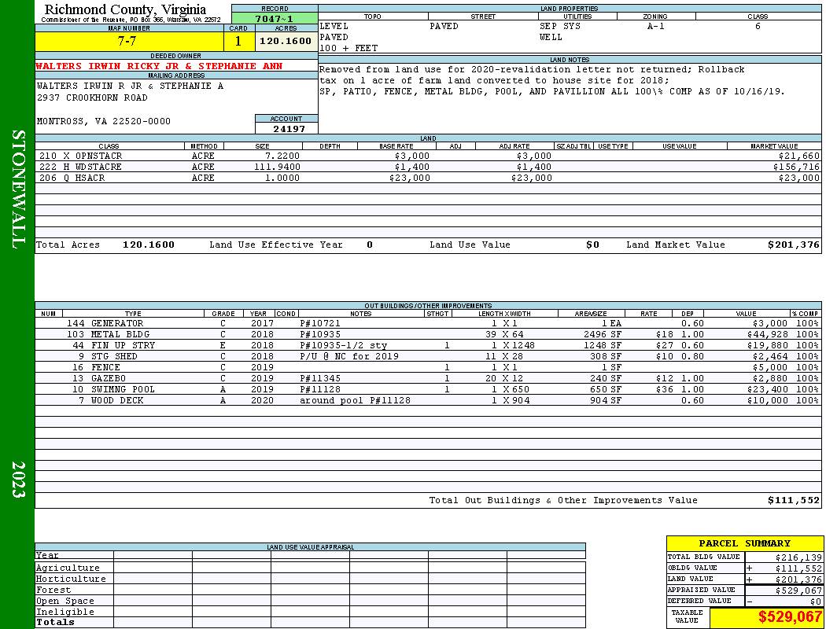Click the record number 7047~1
This screenshot has height=629, width=826.
point(274,19)
